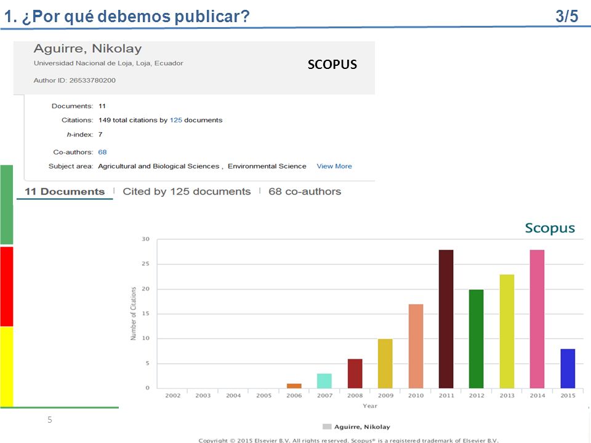Image resolution: width=591 pixels, height=443 pixels.
Task: Select the 2012 green citation bar
Action: click(x=476, y=338)
